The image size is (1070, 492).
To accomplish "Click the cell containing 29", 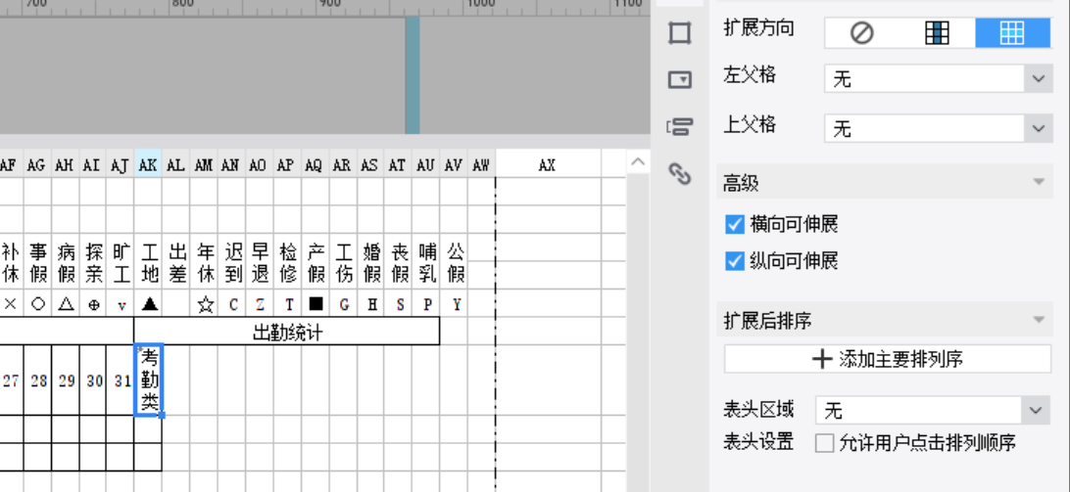I will click(66, 380).
